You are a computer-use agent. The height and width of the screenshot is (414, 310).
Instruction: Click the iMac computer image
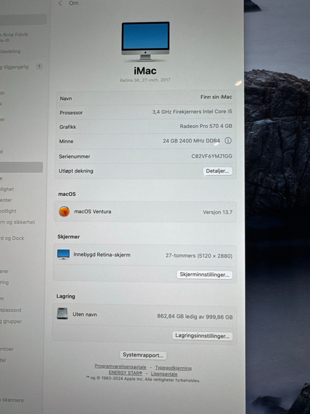(145, 41)
